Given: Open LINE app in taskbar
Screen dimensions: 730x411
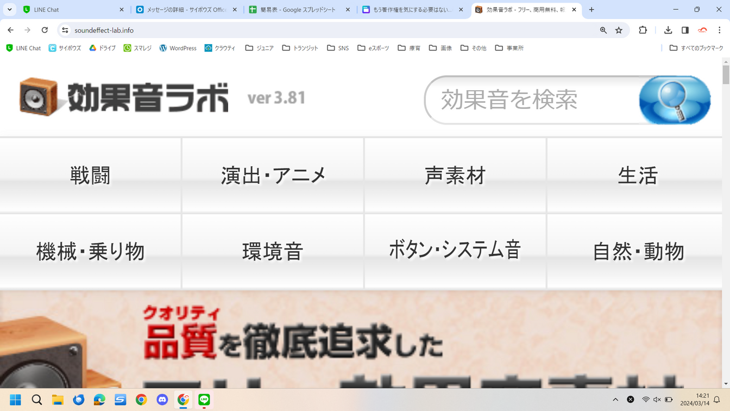Looking at the screenshot, I should [204, 400].
